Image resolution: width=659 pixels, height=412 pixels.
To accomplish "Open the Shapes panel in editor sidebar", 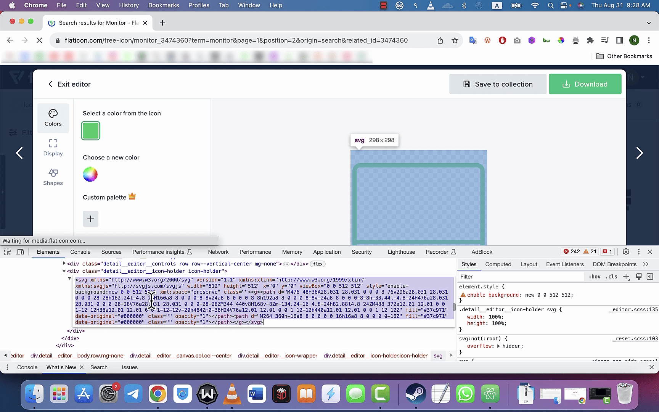I will (53, 177).
